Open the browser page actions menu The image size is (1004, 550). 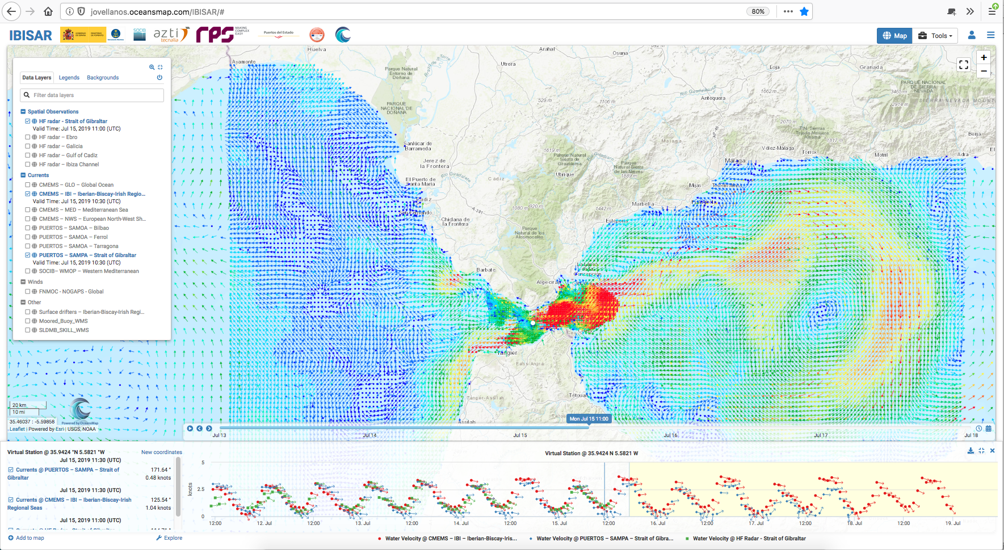(x=788, y=11)
